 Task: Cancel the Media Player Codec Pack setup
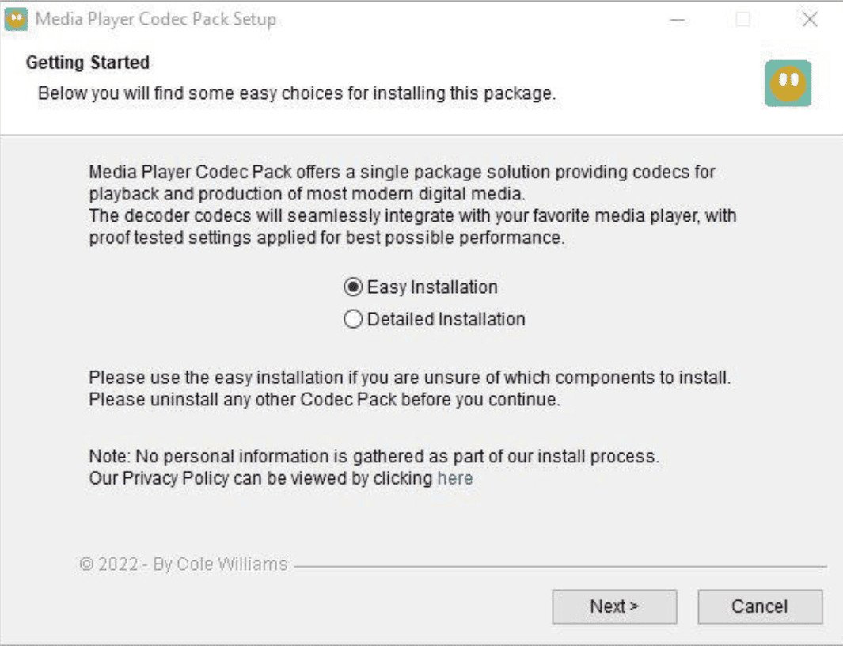[x=759, y=606]
